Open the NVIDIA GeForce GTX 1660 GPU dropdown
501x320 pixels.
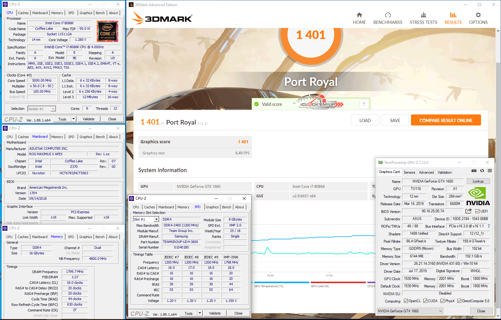410,311
